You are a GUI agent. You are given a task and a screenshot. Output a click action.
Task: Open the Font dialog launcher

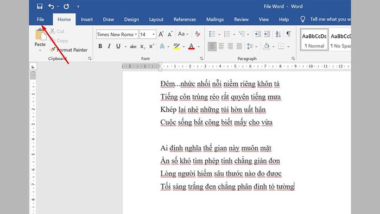[x=201, y=59]
